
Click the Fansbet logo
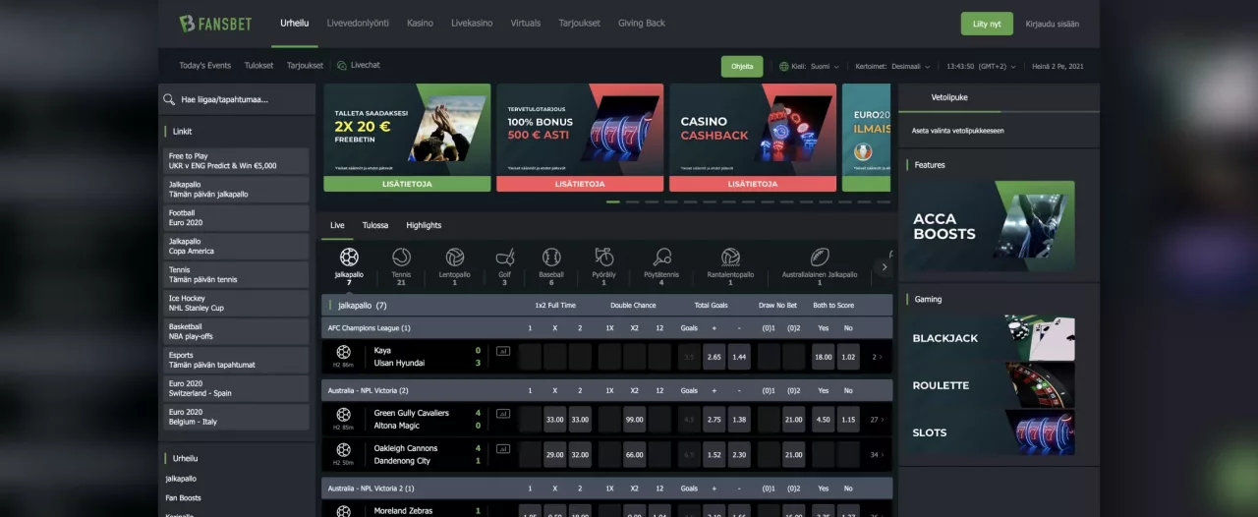click(x=214, y=23)
